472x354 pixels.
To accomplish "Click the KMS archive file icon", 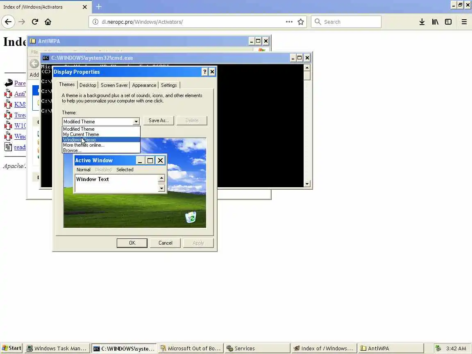I will point(8,104).
